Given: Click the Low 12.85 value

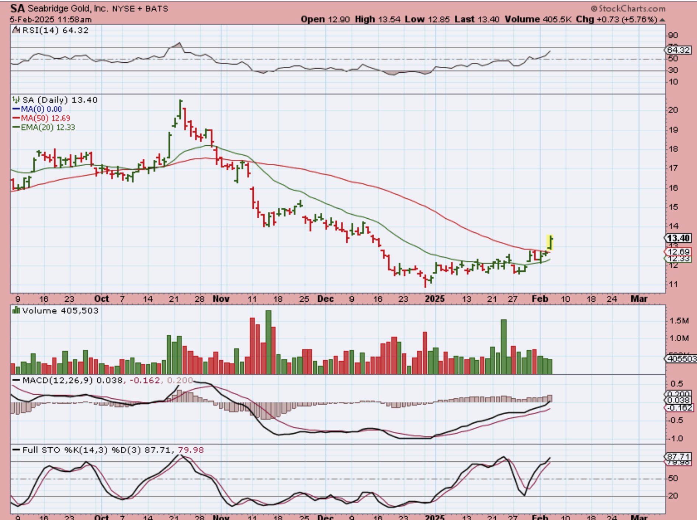Looking at the screenshot, I should tap(427, 20).
